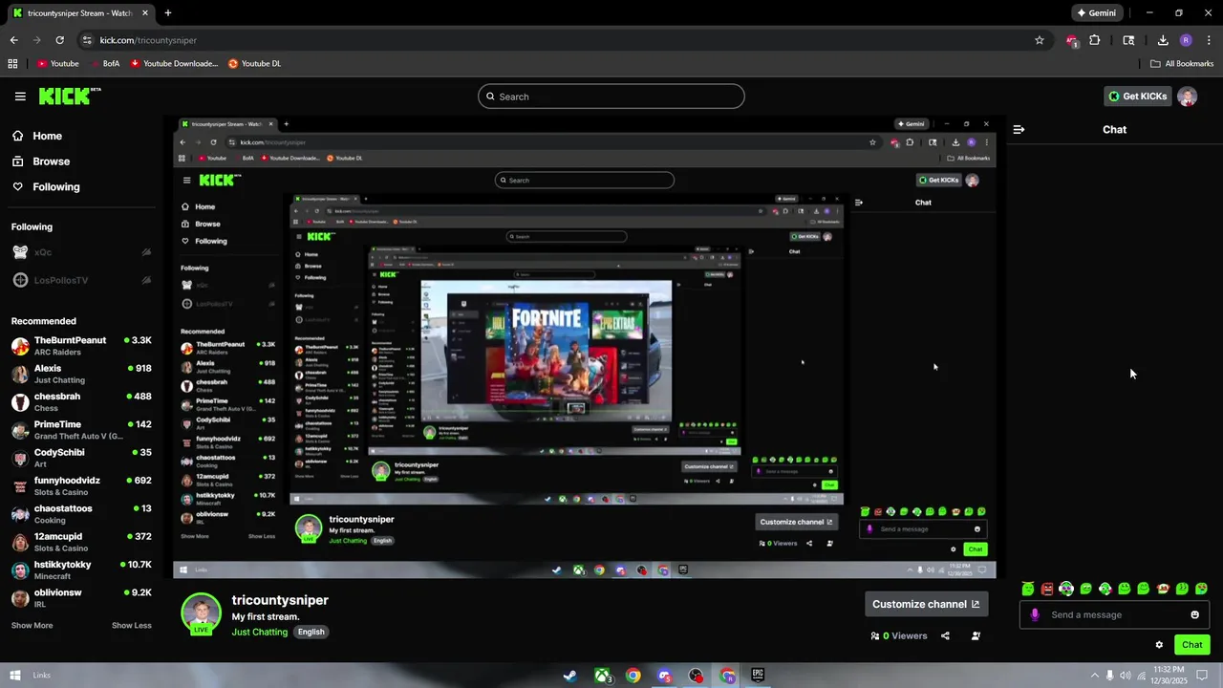Click the address bar URL kick.com/tricountysniper

coord(148,40)
